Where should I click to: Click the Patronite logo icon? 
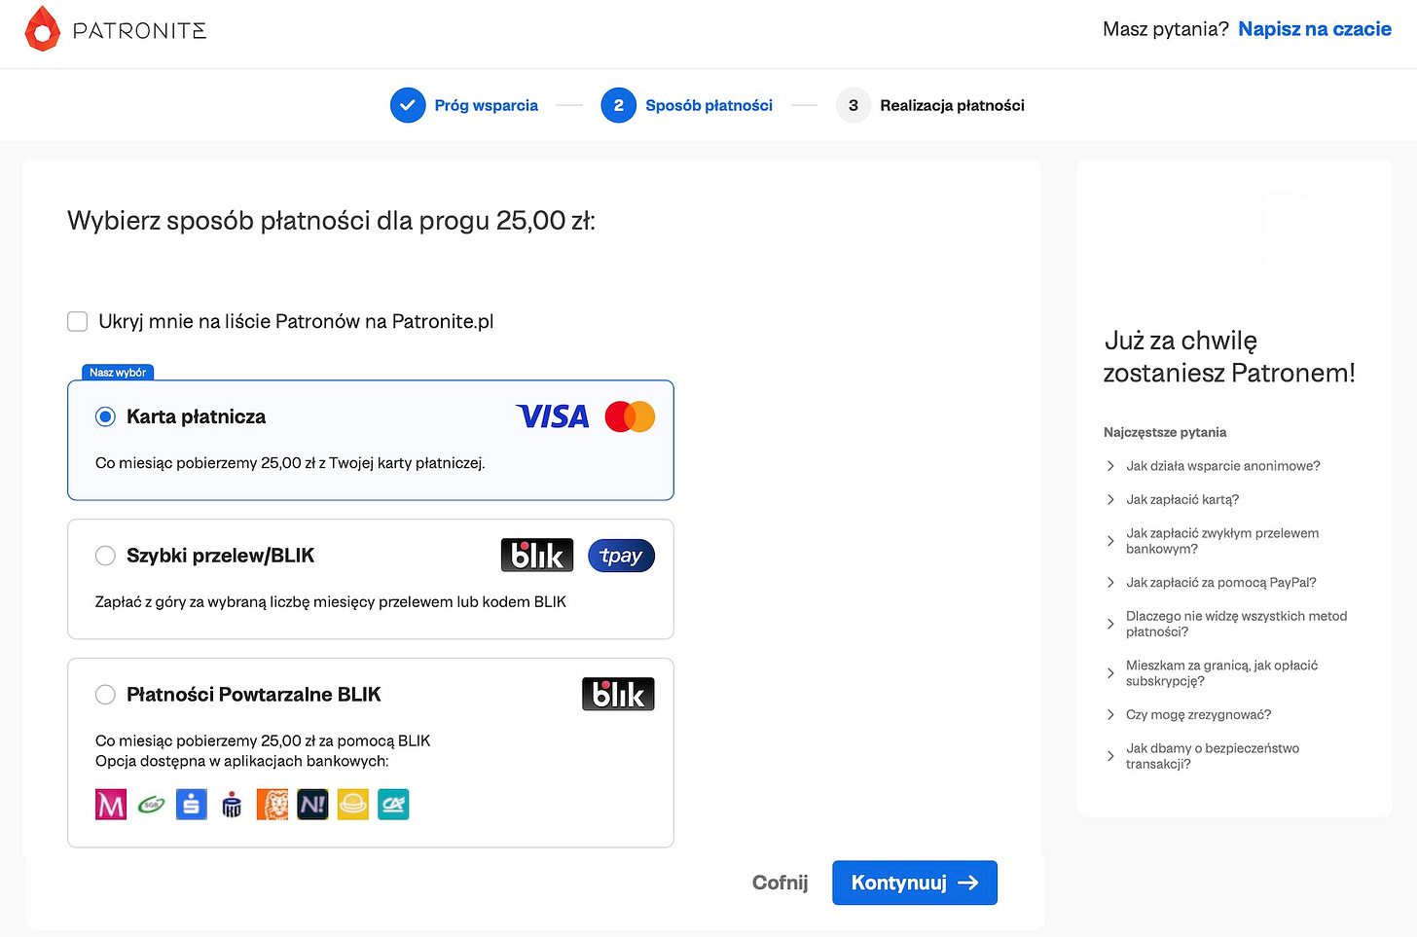click(x=42, y=29)
